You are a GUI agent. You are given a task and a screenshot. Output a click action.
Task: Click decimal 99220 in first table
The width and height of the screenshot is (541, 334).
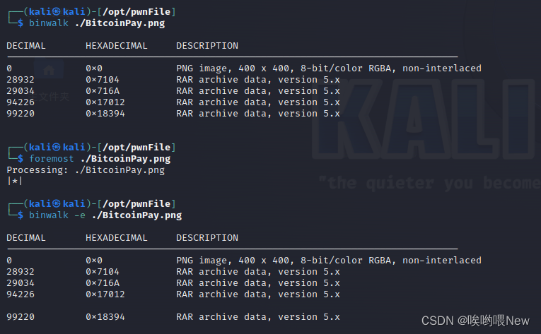tap(21, 114)
